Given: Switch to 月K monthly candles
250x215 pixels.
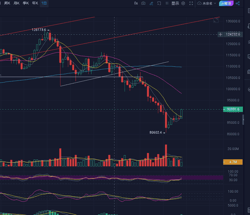Looking at the screenshot, I should point(17,3).
